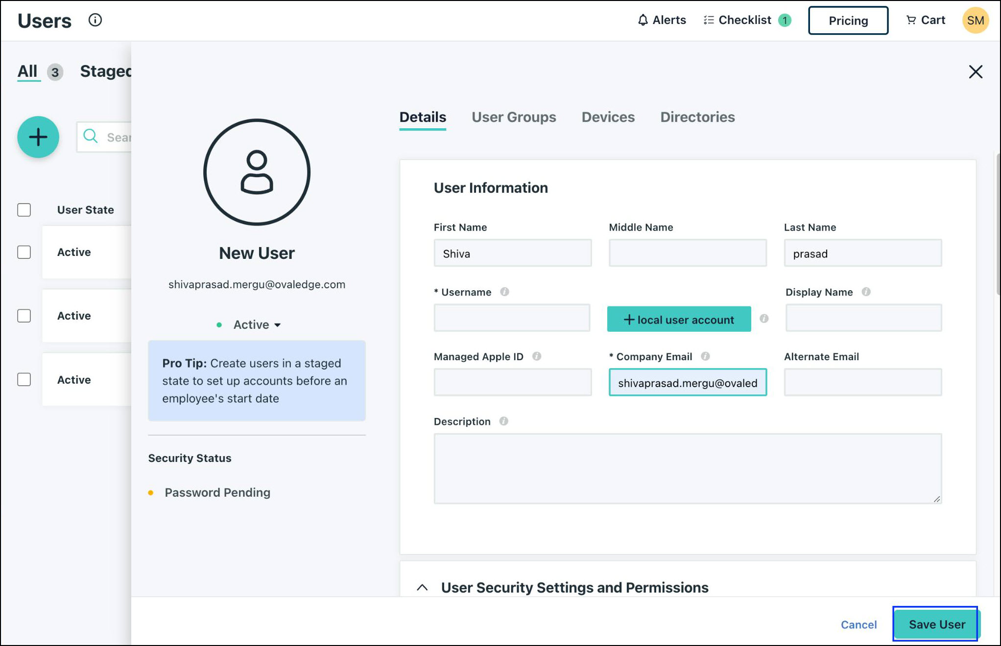1001x646 pixels.
Task: Check the third Active user row checkbox
Action: (x=24, y=380)
